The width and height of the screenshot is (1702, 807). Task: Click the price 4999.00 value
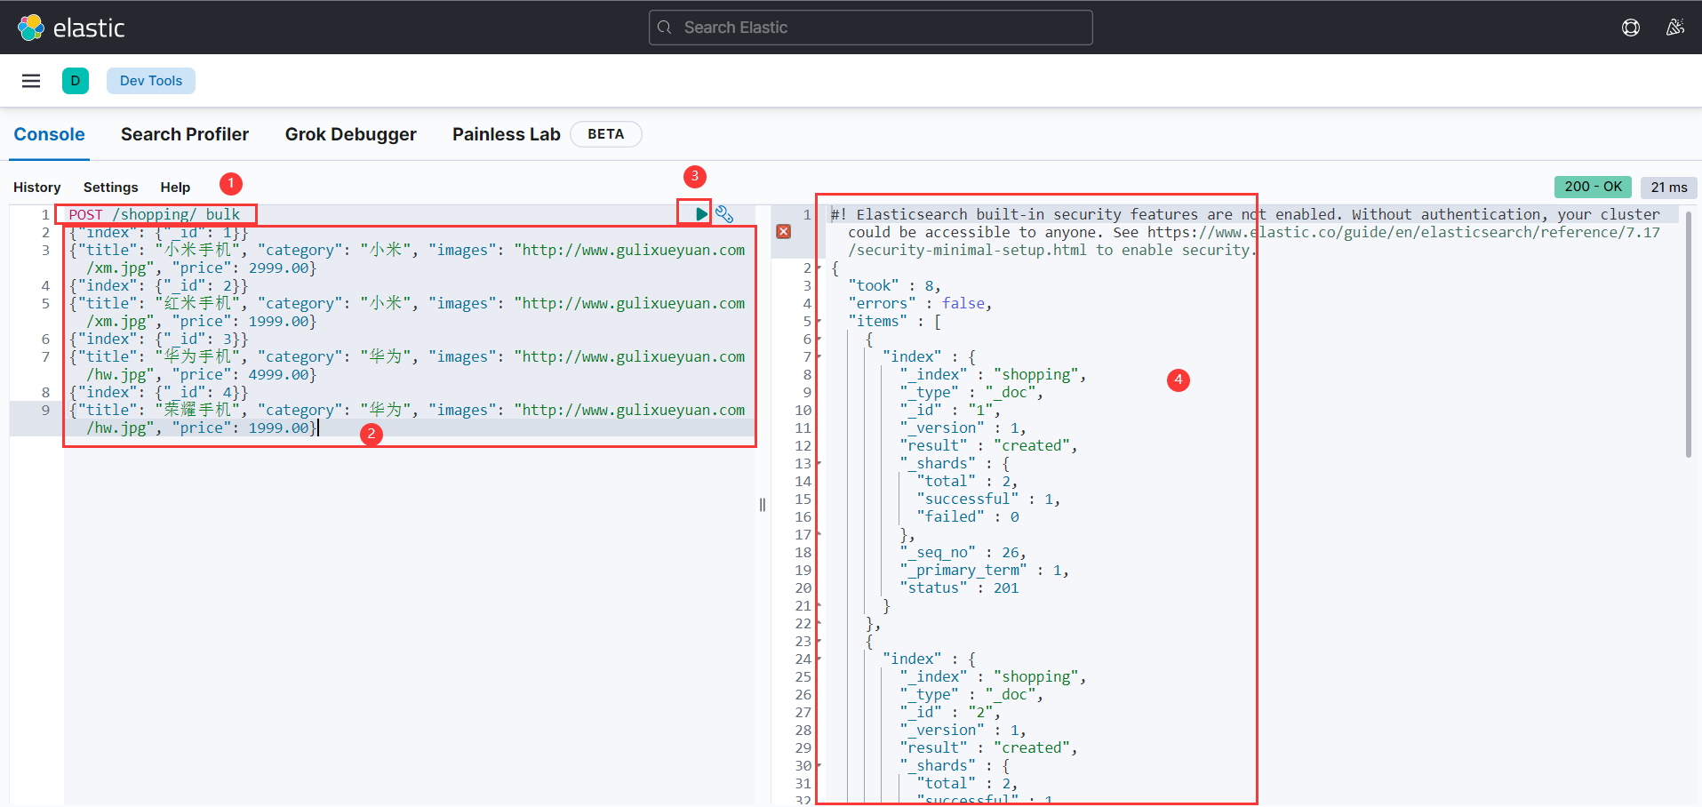coord(278,374)
